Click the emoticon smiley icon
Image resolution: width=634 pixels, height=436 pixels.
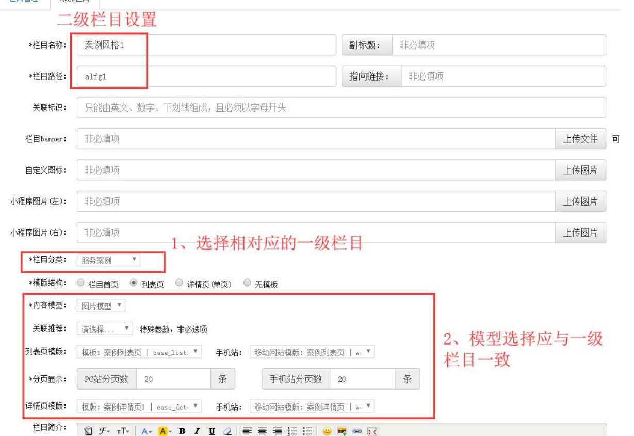[x=327, y=431]
